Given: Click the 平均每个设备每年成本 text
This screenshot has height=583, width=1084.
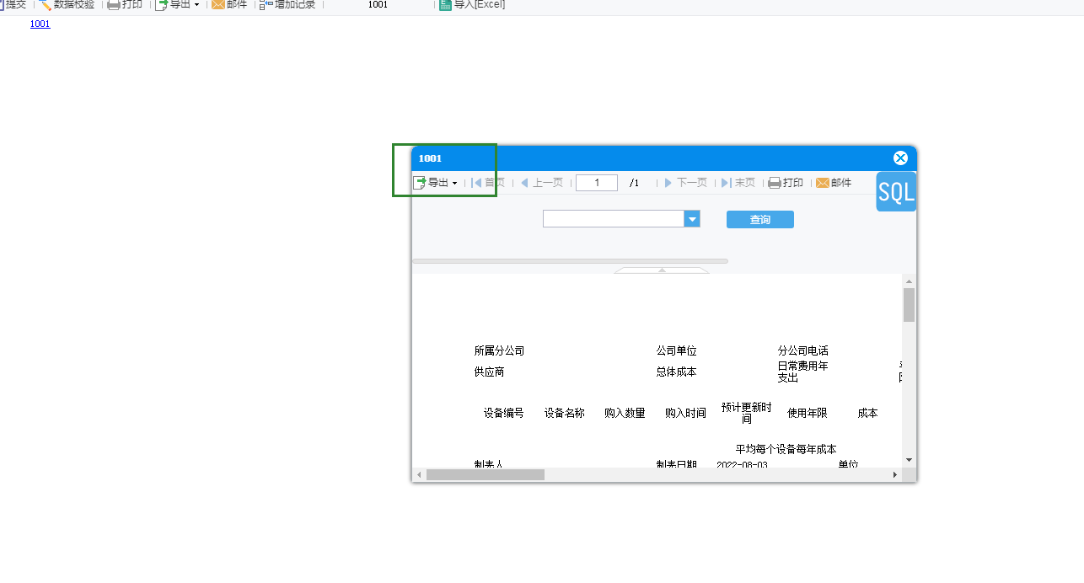Looking at the screenshot, I should click(x=786, y=449).
